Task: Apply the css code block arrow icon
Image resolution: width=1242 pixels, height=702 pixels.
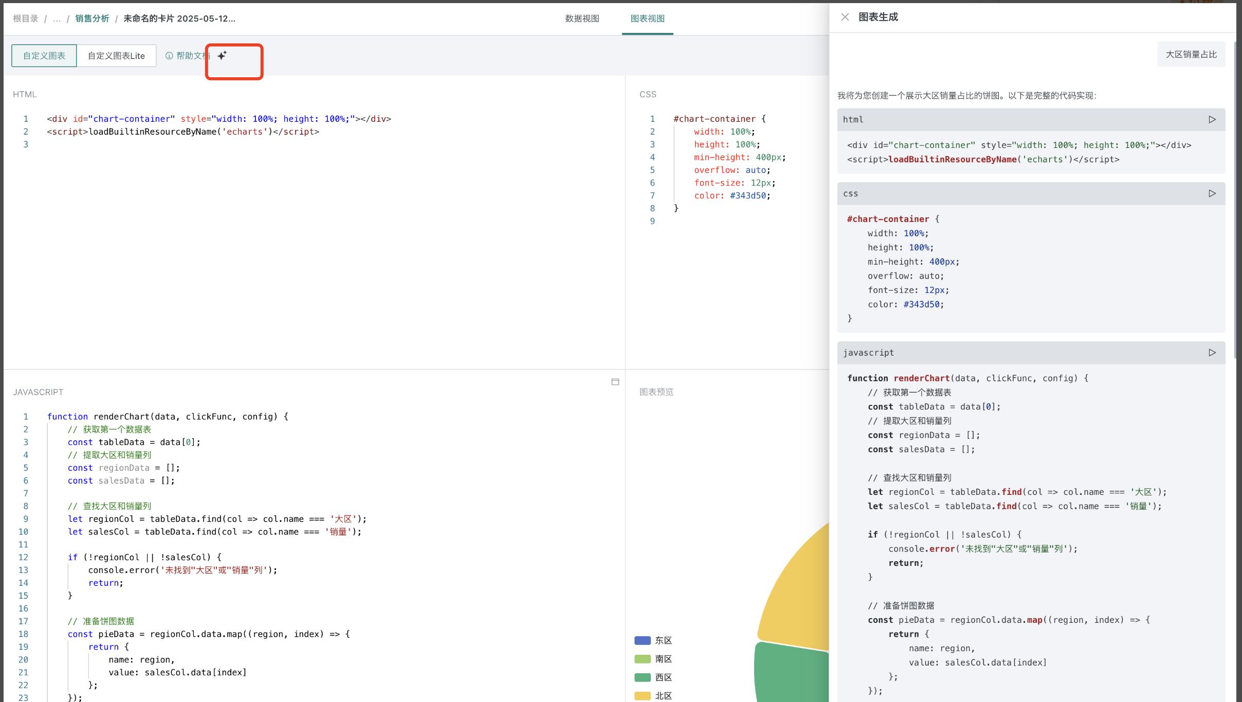Action: pos(1212,193)
